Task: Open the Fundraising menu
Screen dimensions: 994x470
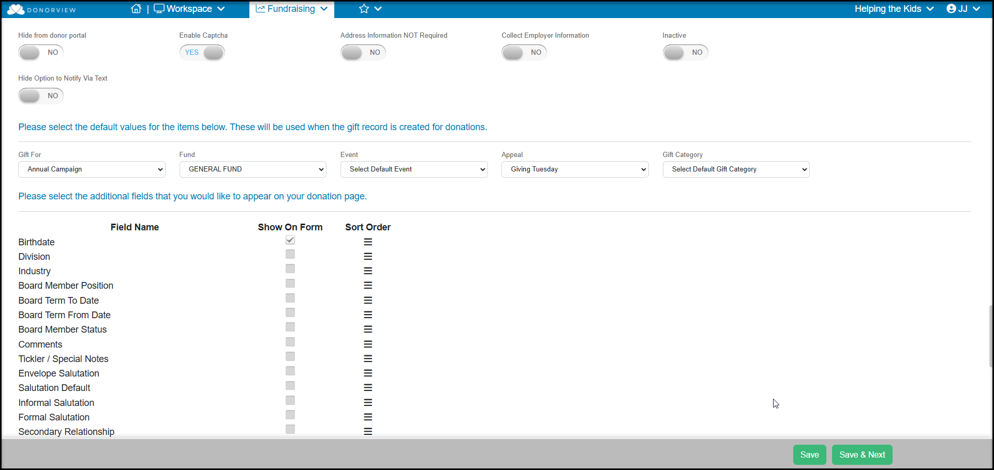Action: point(292,9)
